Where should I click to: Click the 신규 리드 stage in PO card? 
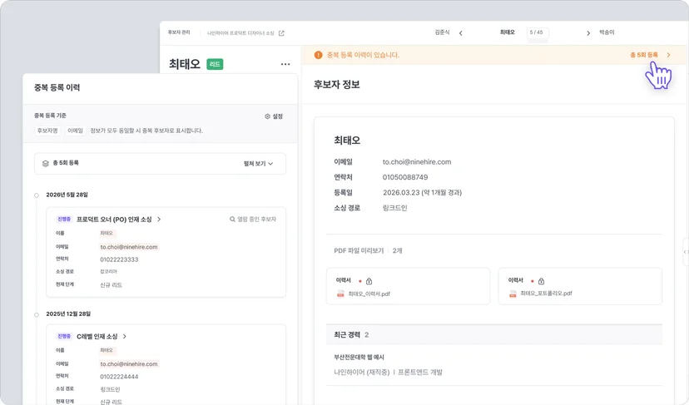112,285
